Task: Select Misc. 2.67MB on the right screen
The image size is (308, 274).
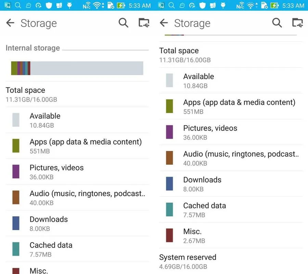Action: [231, 235]
